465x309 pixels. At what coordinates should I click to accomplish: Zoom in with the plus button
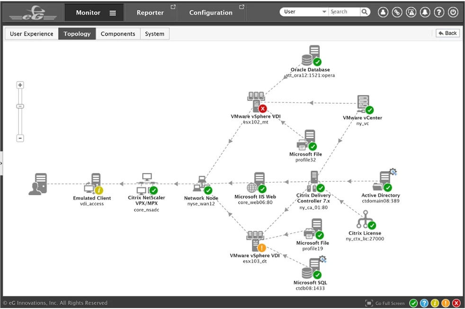point(20,85)
